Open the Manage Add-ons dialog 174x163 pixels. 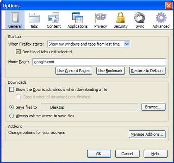(147, 134)
